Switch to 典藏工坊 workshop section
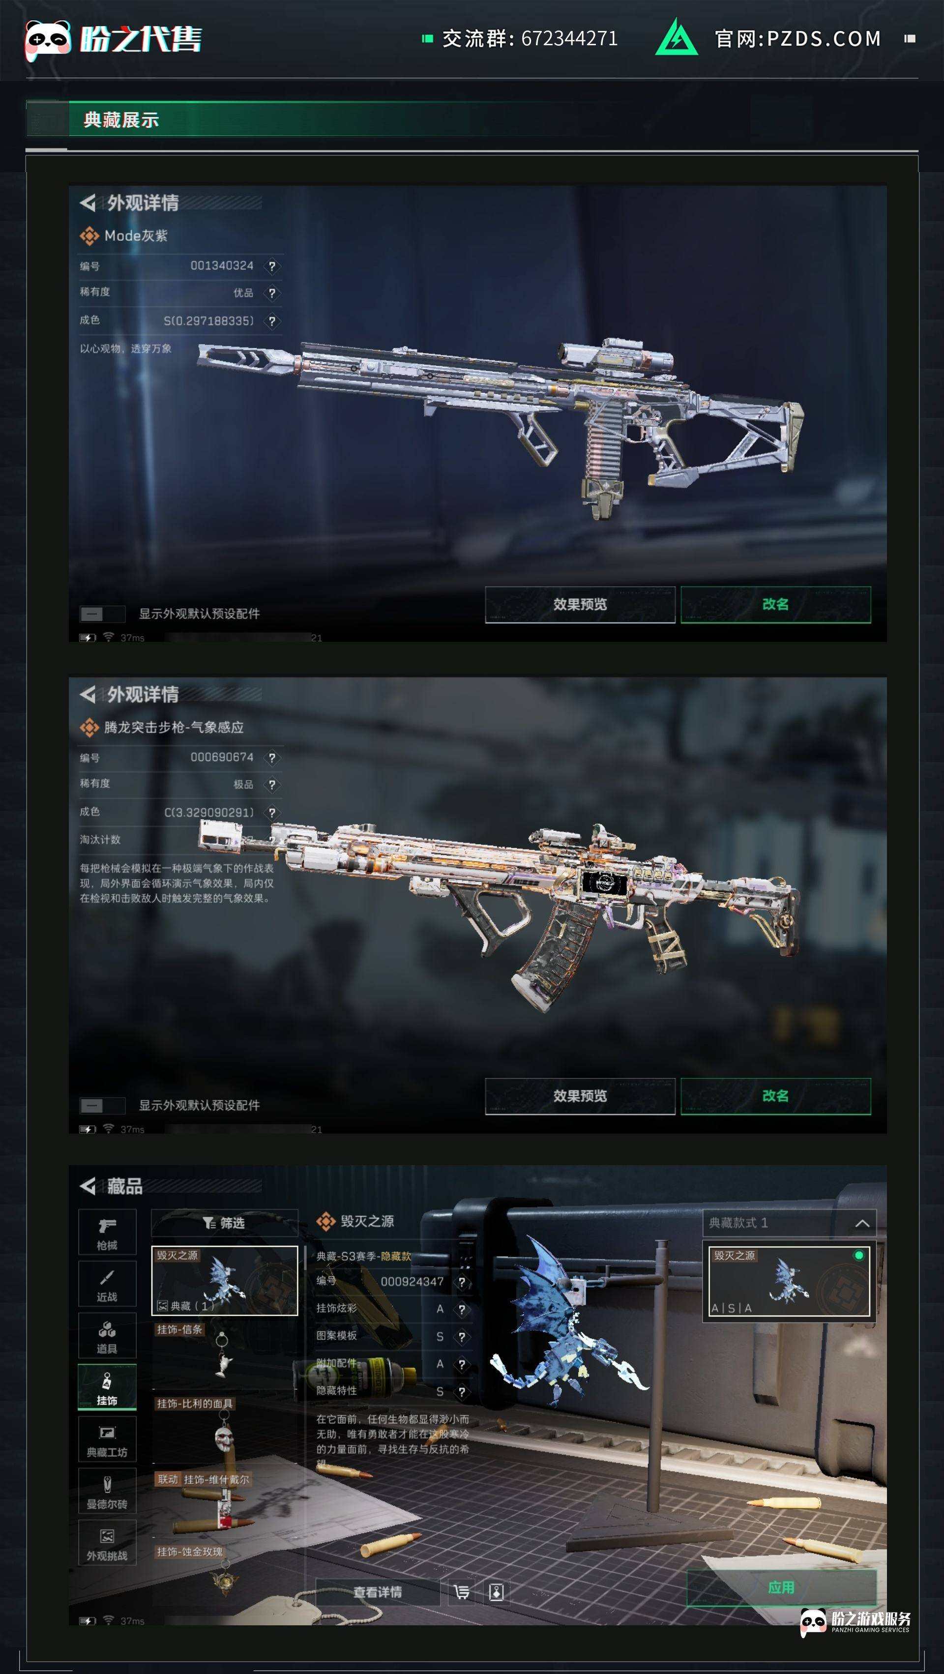The image size is (944, 1674). coord(107,1439)
